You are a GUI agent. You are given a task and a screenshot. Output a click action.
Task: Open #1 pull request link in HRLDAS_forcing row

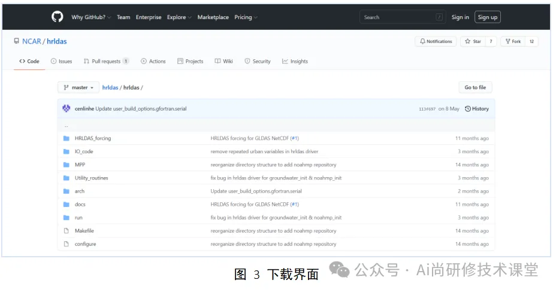coord(295,138)
